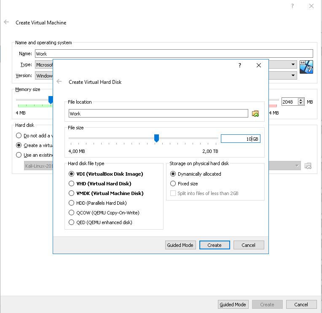This screenshot has width=322, height=313.
Task: Open the OS Type dropdown arrow
Action: pyautogui.click(x=293, y=65)
